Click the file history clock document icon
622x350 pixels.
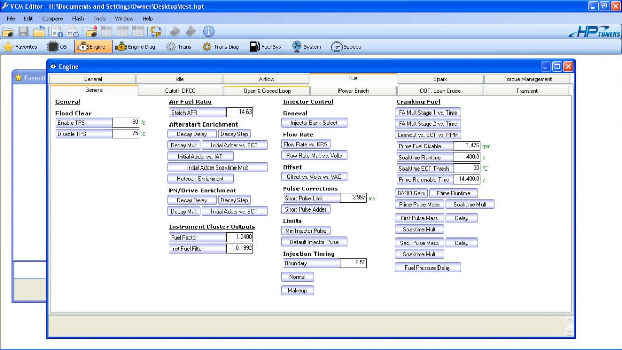[73, 32]
